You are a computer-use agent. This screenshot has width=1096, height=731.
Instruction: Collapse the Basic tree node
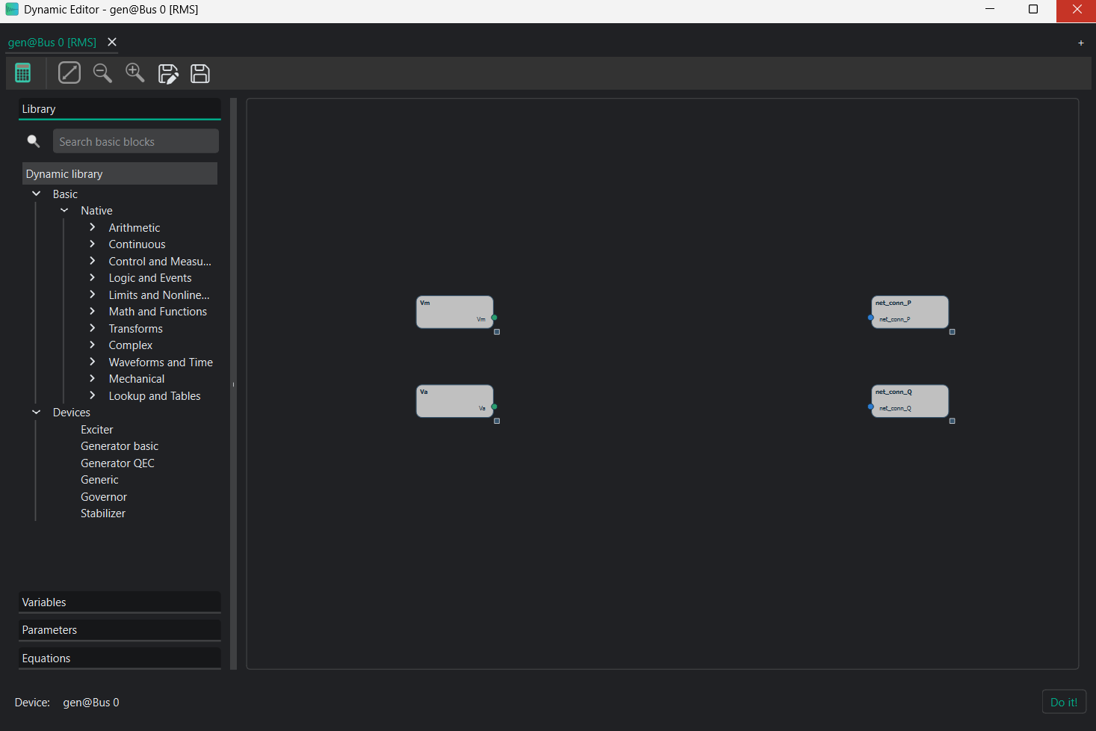[x=36, y=194]
